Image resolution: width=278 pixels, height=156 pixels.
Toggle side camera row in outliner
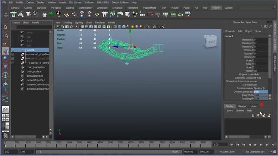pyautogui.click(x=30, y=45)
